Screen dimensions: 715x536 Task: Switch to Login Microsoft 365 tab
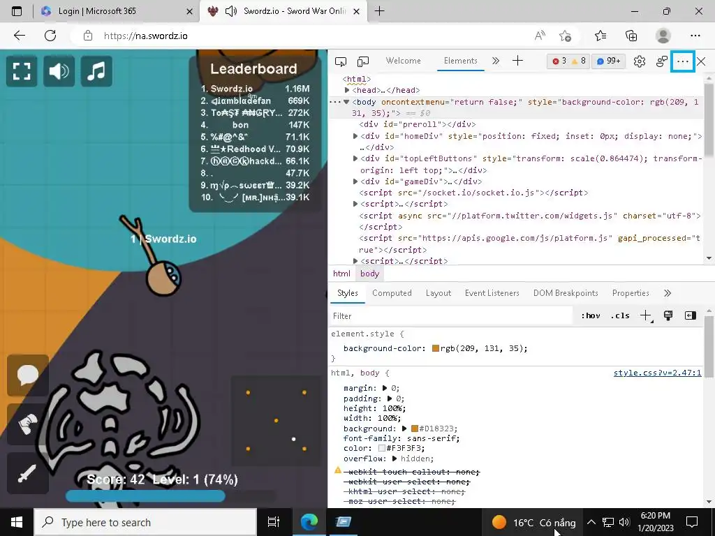pos(116,11)
